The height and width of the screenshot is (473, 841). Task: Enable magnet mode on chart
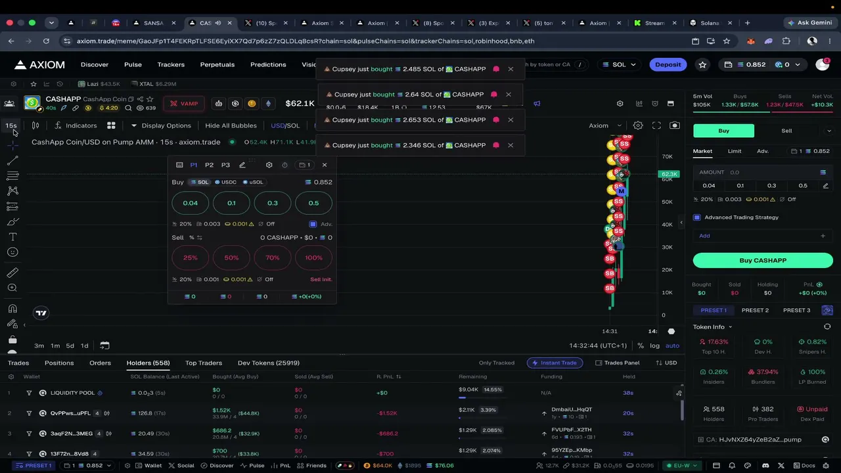tap(12, 308)
